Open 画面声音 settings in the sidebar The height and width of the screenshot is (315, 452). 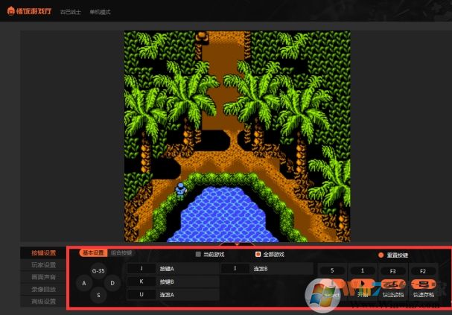43,277
